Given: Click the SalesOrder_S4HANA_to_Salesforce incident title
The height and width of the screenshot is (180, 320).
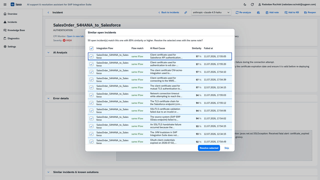Looking at the screenshot, I should click(87, 25).
